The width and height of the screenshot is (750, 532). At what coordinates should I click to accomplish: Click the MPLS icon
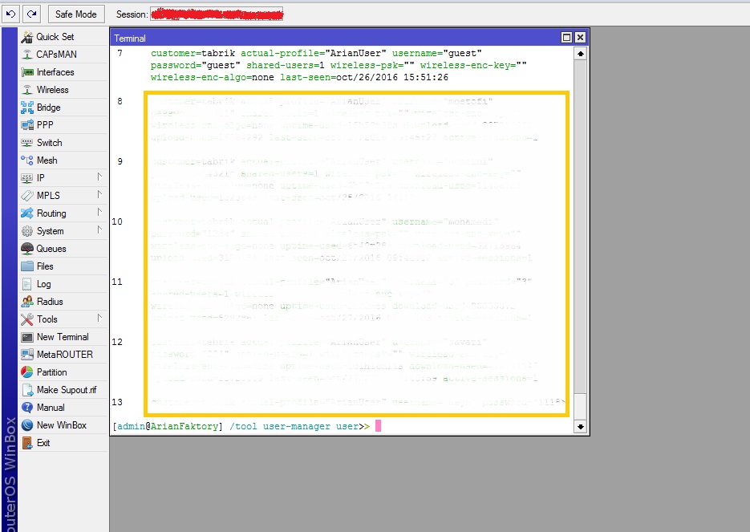(27, 196)
